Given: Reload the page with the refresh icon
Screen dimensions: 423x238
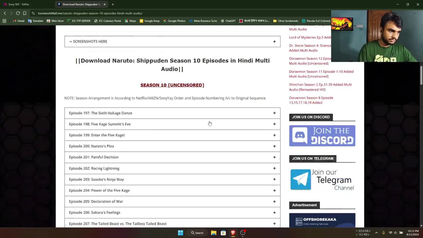Looking at the screenshot, I should tap(18, 13).
